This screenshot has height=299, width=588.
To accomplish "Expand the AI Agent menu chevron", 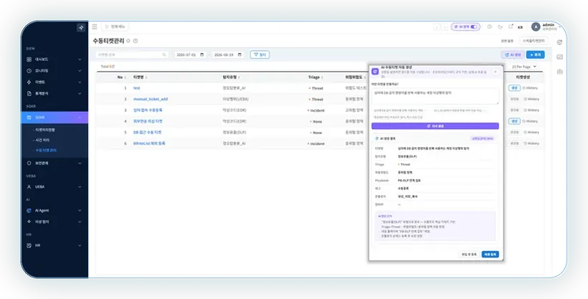I will 80,211.
